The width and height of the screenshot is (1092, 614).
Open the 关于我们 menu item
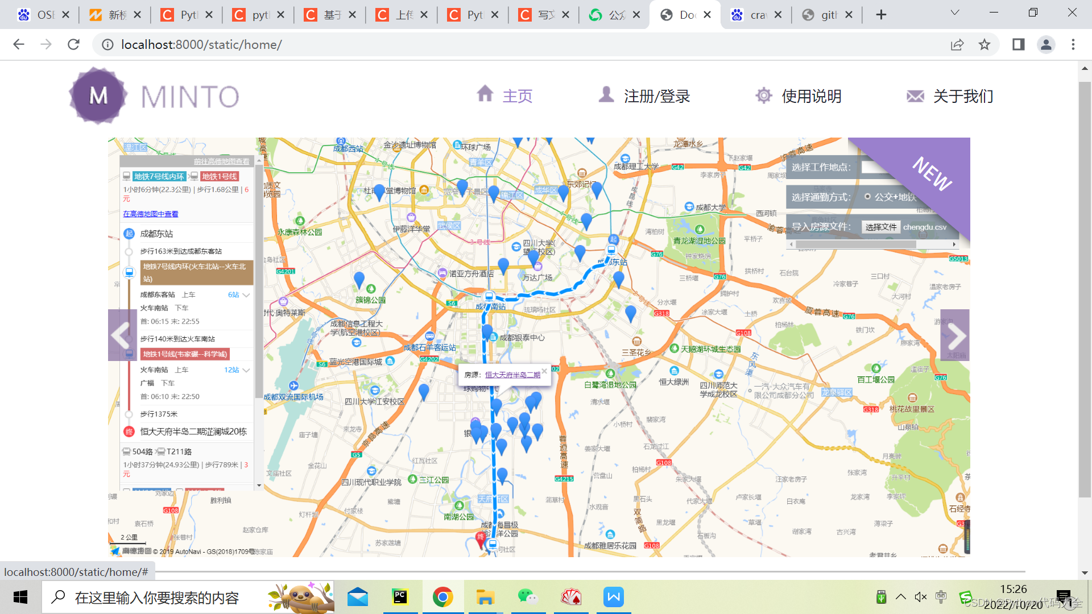pos(963,96)
